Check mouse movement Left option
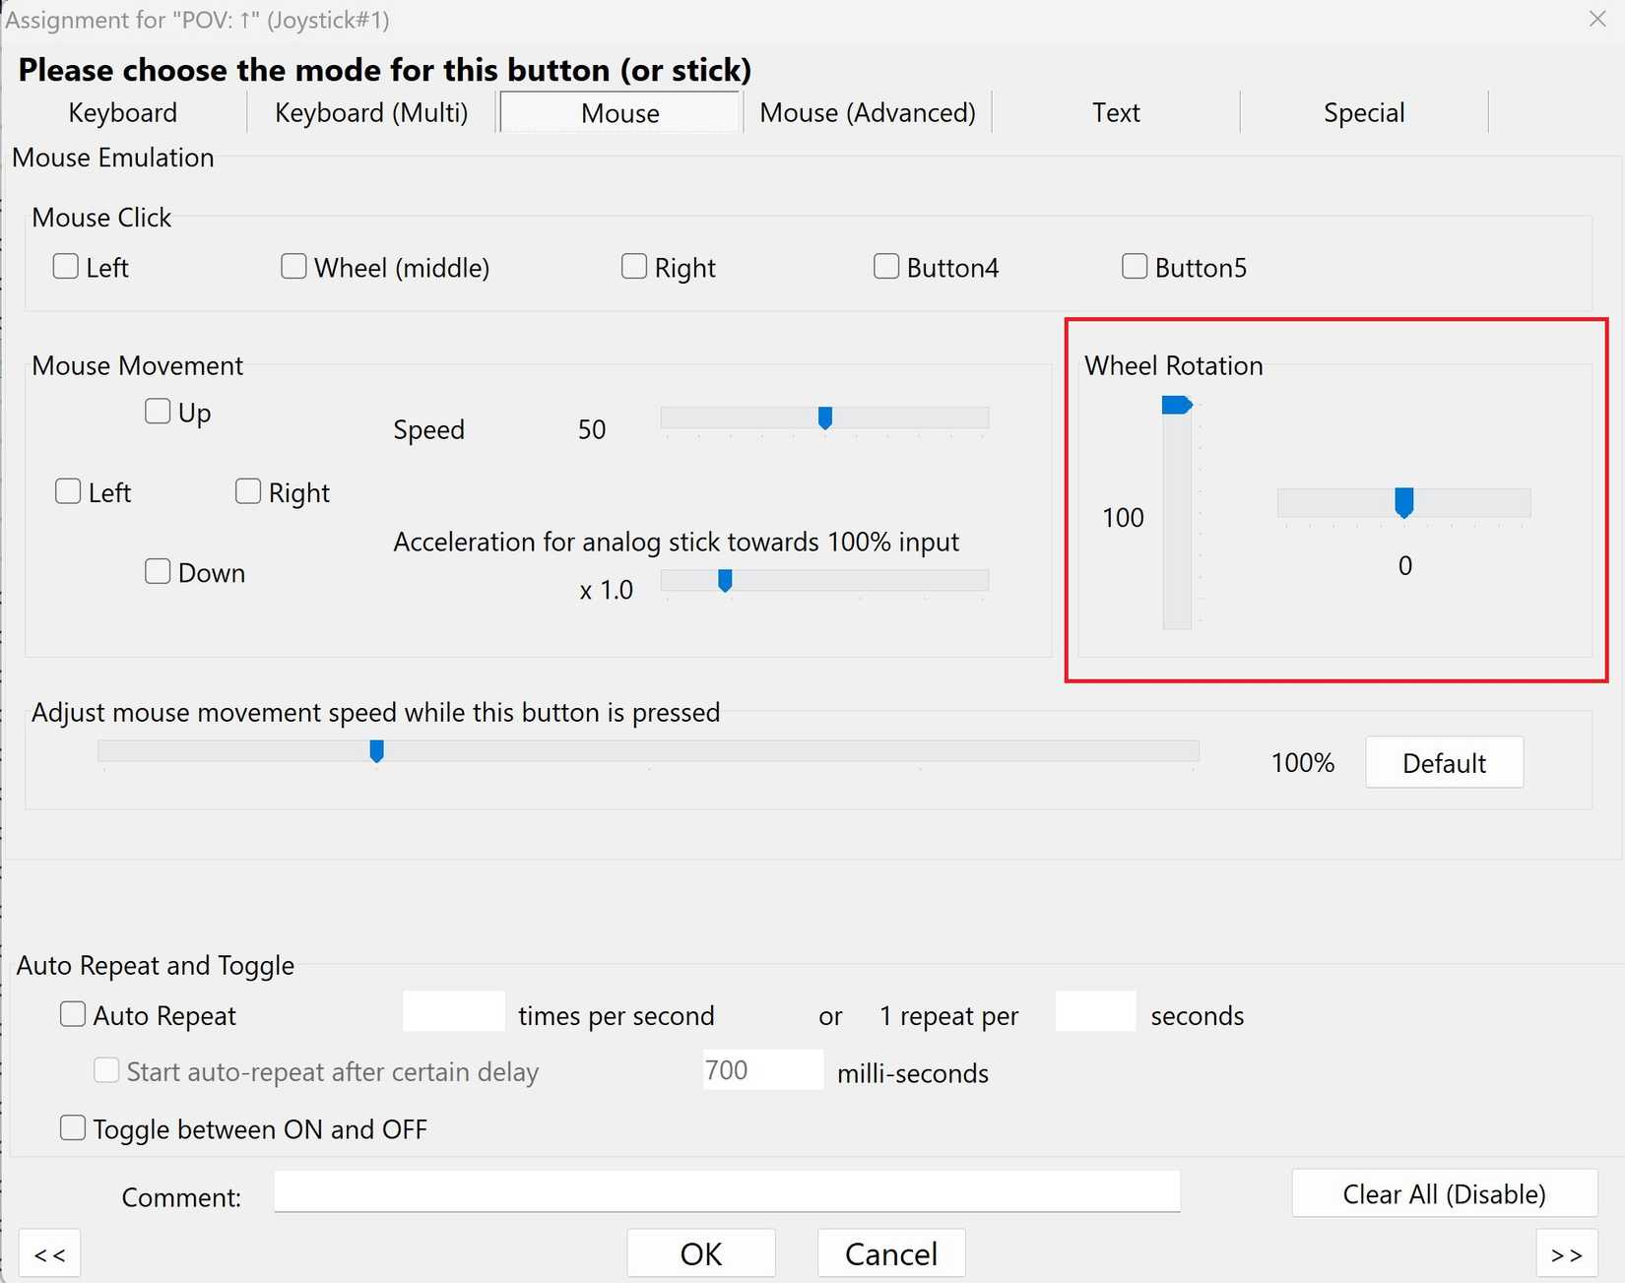The image size is (1625, 1283). pyautogui.click(x=68, y=491)
